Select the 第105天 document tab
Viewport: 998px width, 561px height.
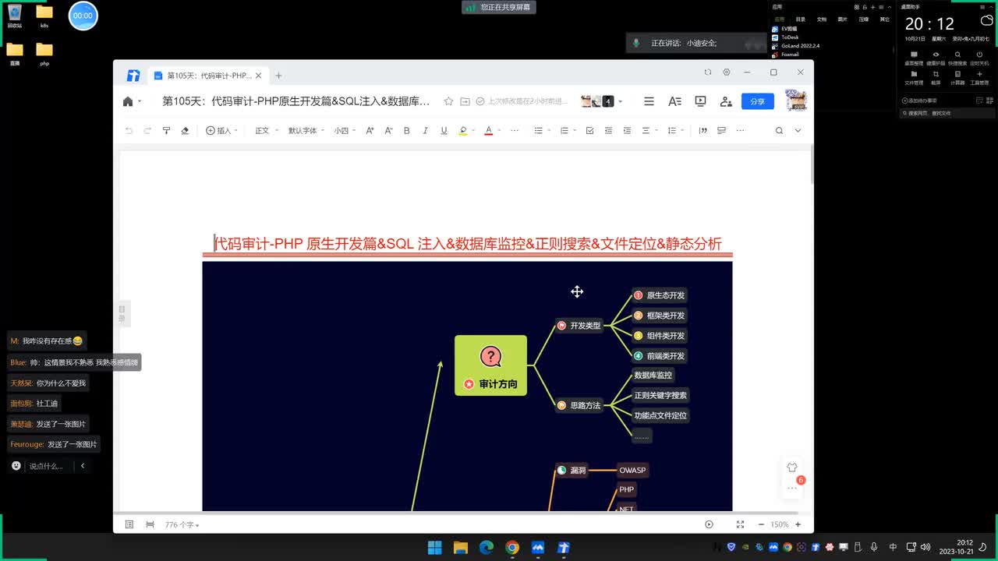[207, 76]
